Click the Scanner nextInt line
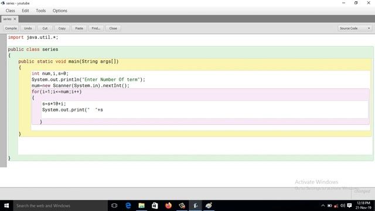Viewport: 375px width, 211px height. [80, 86]
